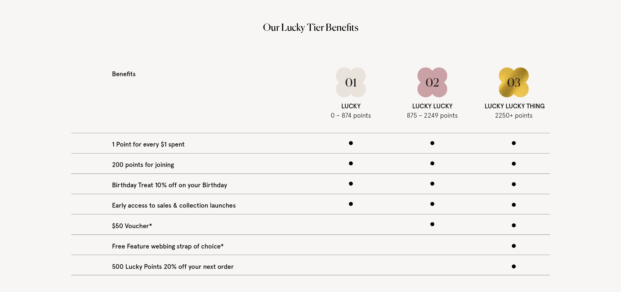Click the 0 – 874 points label
Screen dimensions: 621x292
351,116
